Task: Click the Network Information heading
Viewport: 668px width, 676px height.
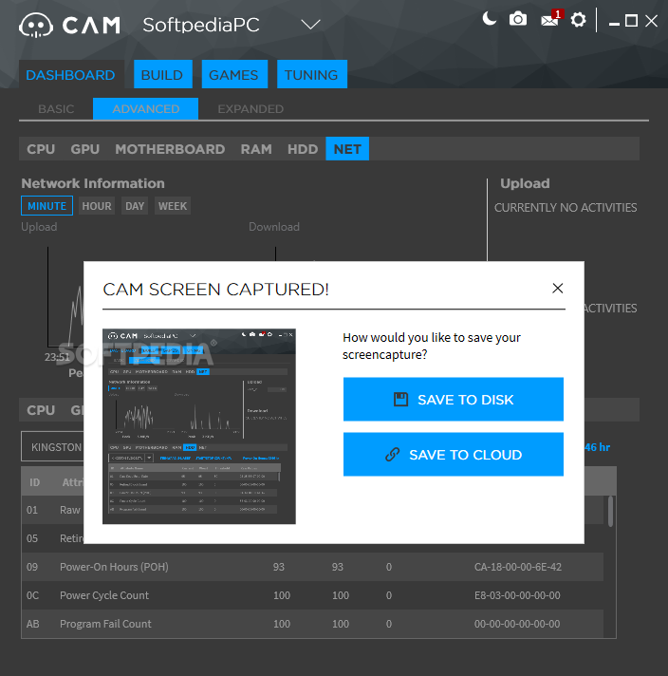Action: point(93,183)
